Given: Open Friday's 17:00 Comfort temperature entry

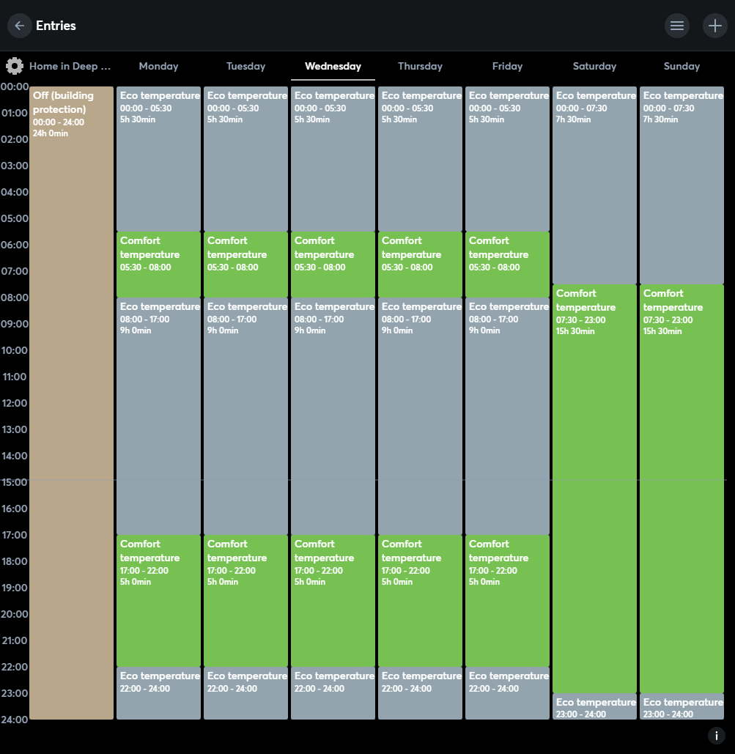Looking at the screenshot, I should (x=507, y=601).
